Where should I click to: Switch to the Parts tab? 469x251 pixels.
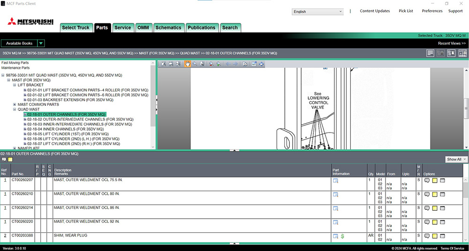tap(102, 28)
